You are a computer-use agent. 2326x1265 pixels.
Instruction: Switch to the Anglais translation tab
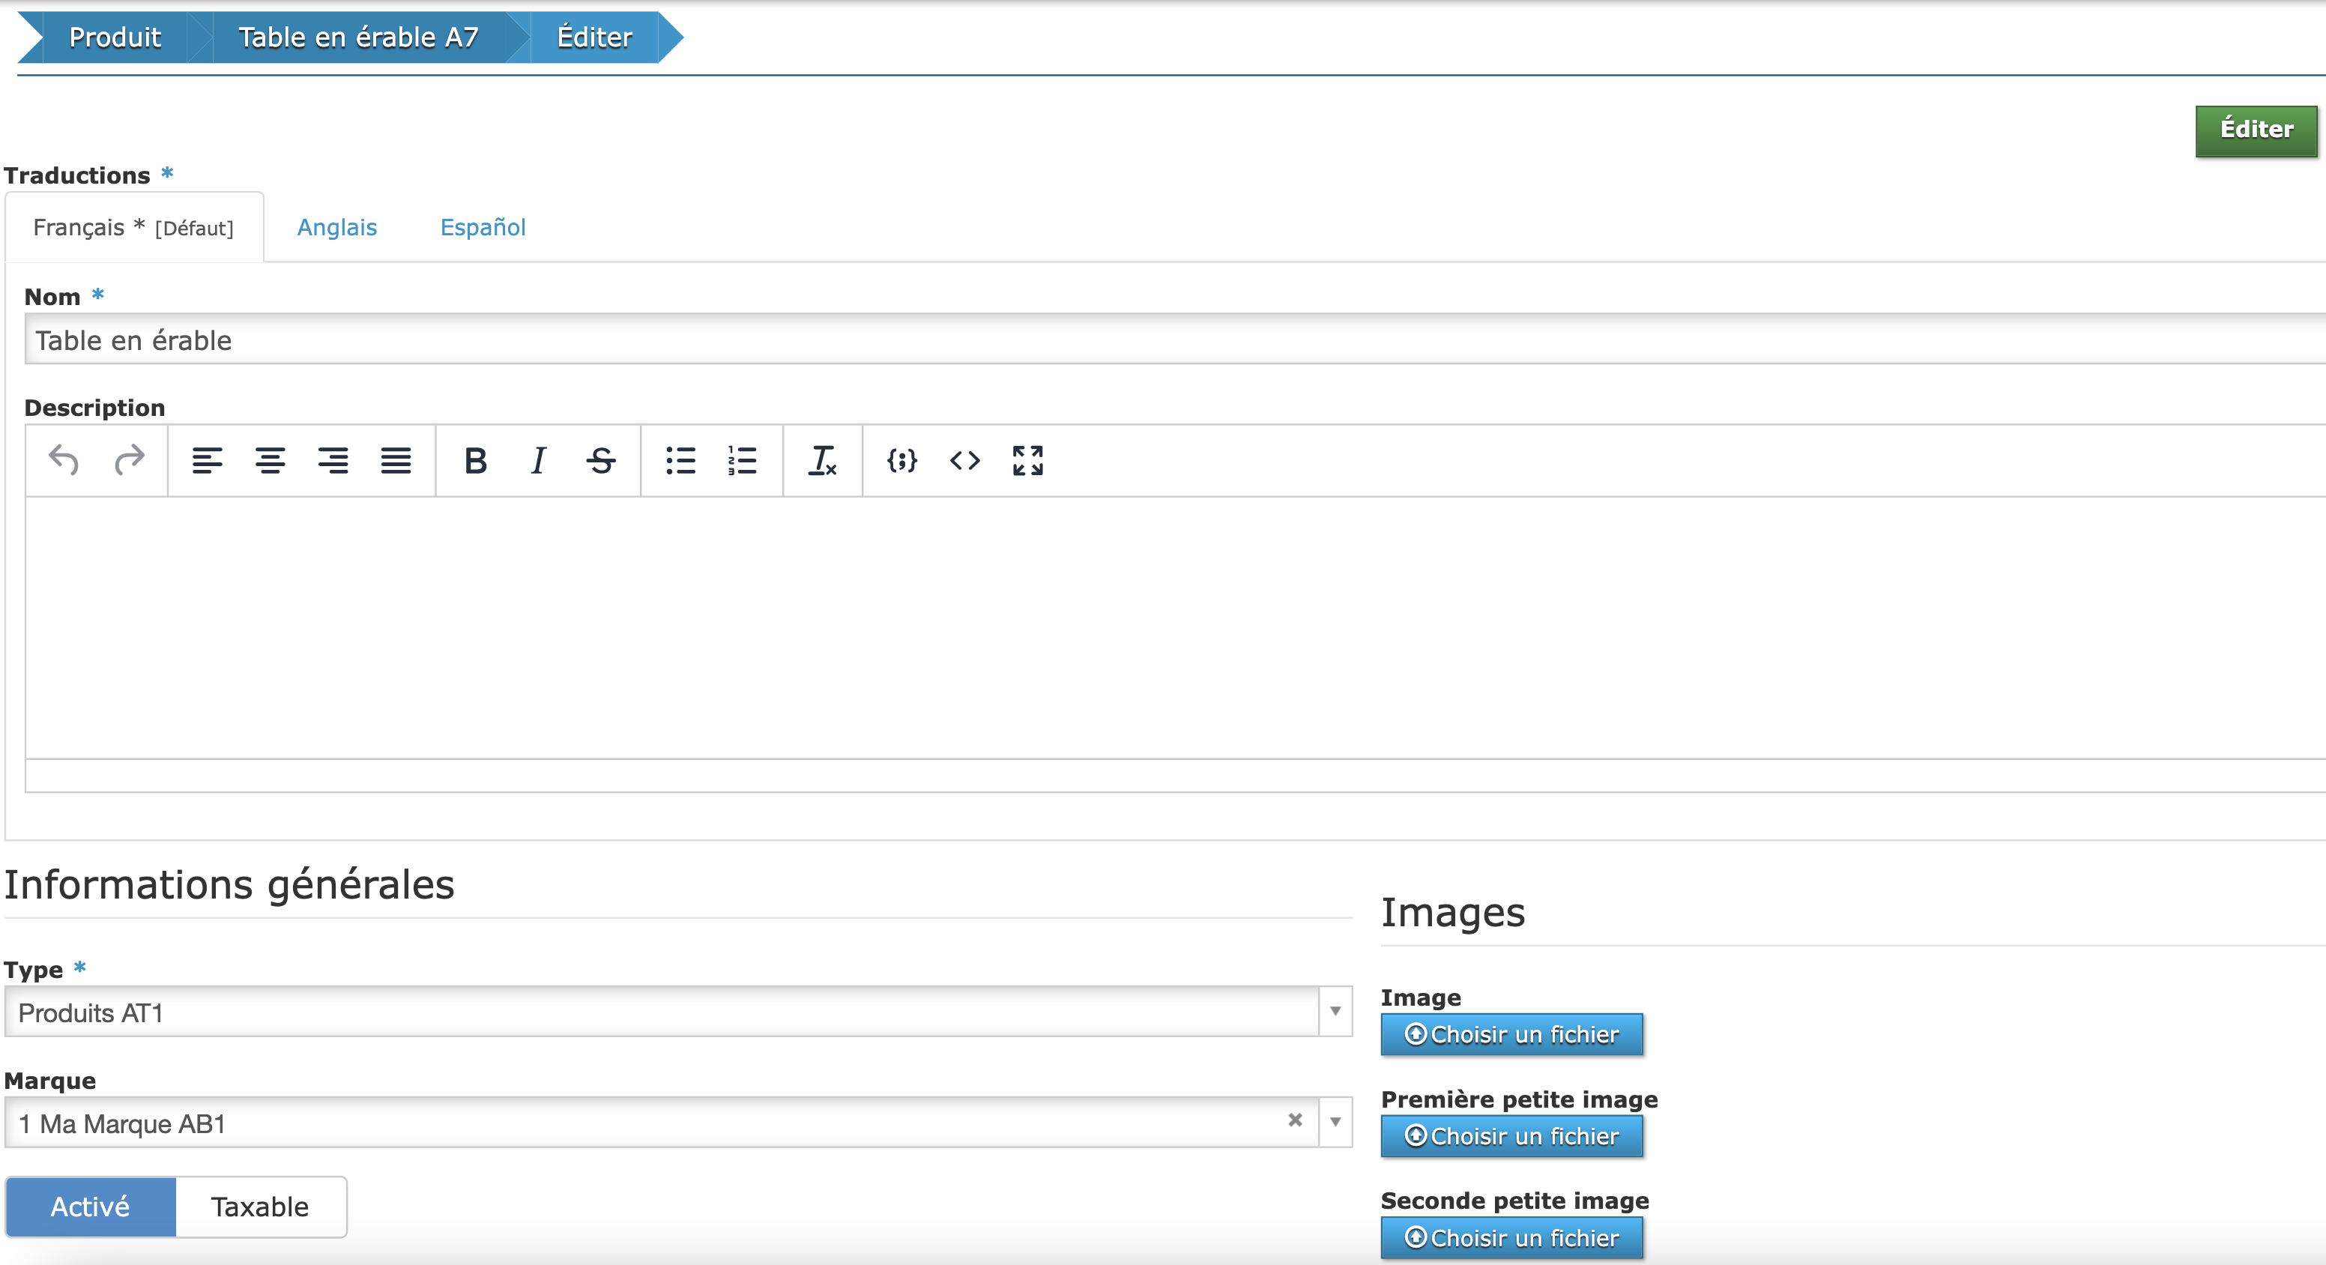pos(336,228)
